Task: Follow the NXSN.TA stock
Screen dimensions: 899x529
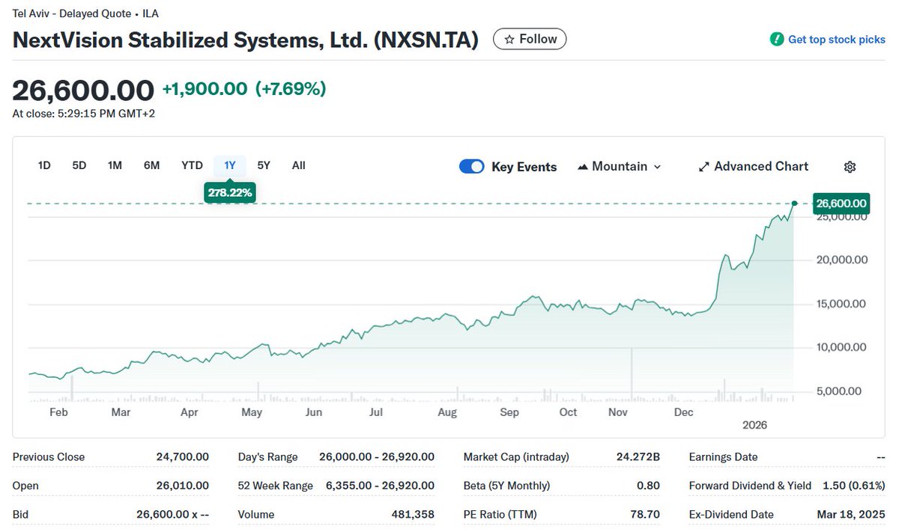Action: point(530,39)
